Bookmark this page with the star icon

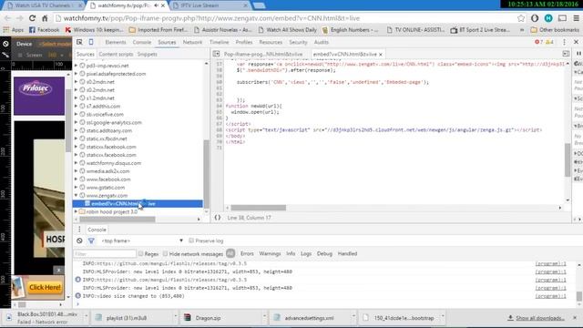[x=521, y=18]
